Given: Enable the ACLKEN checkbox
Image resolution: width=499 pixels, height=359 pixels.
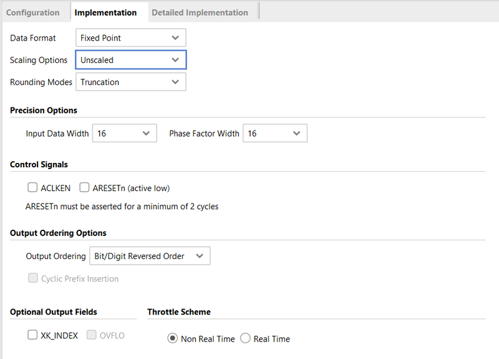Looking at the screenshot, I should 33,188.
